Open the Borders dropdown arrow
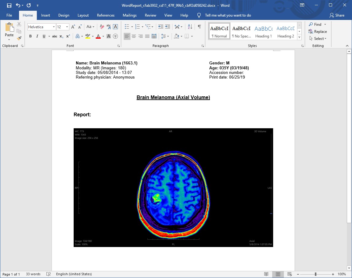This screenshot has width=352, height=278. click(192, 36)
